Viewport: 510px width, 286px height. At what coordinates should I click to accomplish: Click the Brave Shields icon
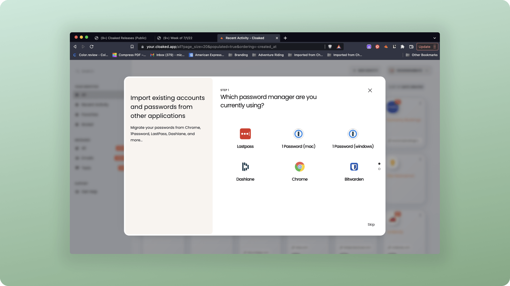coord(330,47)
